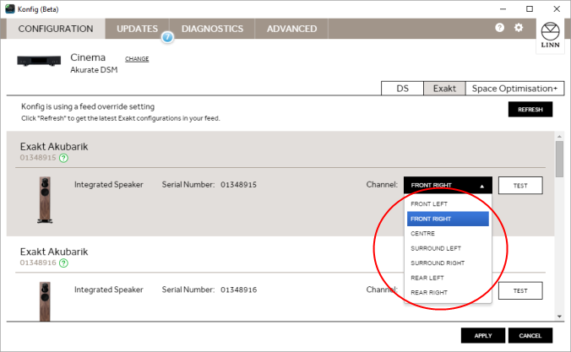Click the Cinema device name
571x352 pixels.
[x=88, y=57]
